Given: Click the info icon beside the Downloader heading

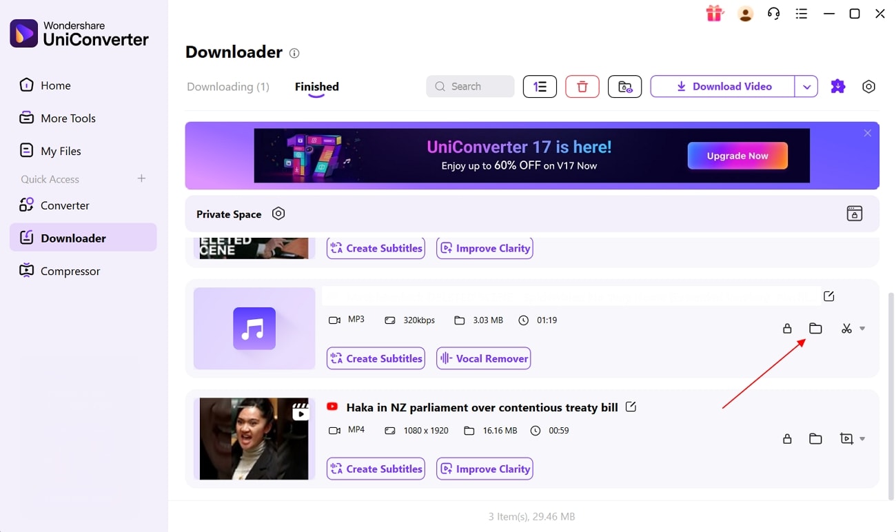Looking at the screenshot, I should click(x=294, y=53).
